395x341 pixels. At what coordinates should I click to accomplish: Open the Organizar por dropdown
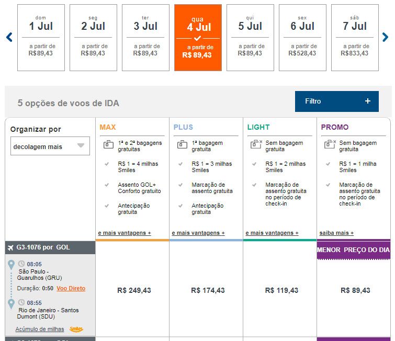coord(50,146)
